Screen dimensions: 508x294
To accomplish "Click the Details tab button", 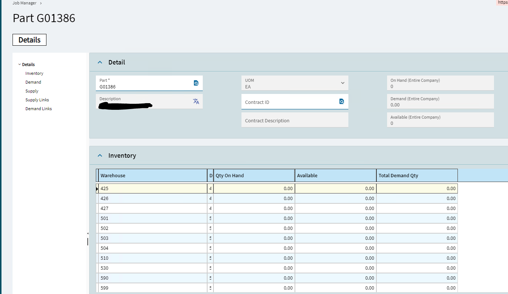I will coord(29,40).
